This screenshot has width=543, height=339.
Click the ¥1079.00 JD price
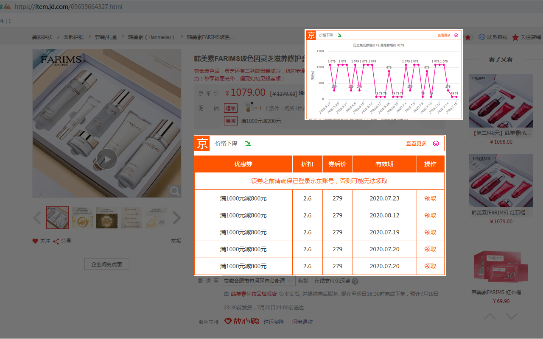[x=246, y=93]
